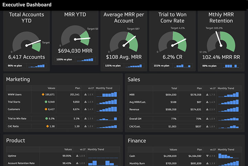Click the CAC/Cust. monthly trend chart
The image size is (248, 166).
pyautogui.click(x=228, y=126)
